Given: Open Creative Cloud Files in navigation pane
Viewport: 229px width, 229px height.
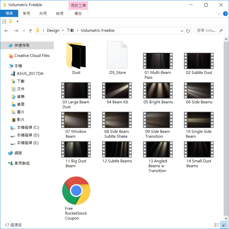Looking at the screenshot, I should [29, 56].
